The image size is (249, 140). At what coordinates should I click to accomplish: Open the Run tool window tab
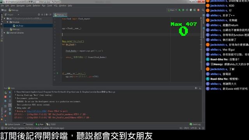click(x=40, y=124)
